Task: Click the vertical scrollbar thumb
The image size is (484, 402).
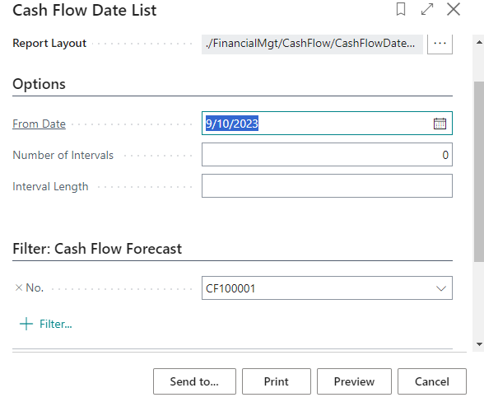Action: tap(479, 172)
